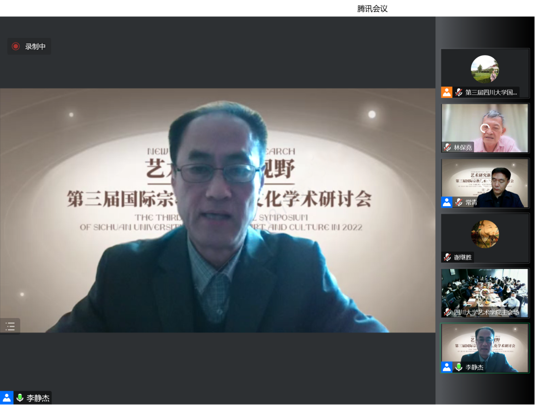Click muted mic icon on 四川大学艺术学院主会场 tile

point(447,312)
